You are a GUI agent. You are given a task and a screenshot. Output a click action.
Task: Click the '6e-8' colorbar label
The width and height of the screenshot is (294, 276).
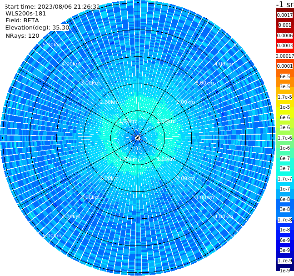[x=285, y=199]
